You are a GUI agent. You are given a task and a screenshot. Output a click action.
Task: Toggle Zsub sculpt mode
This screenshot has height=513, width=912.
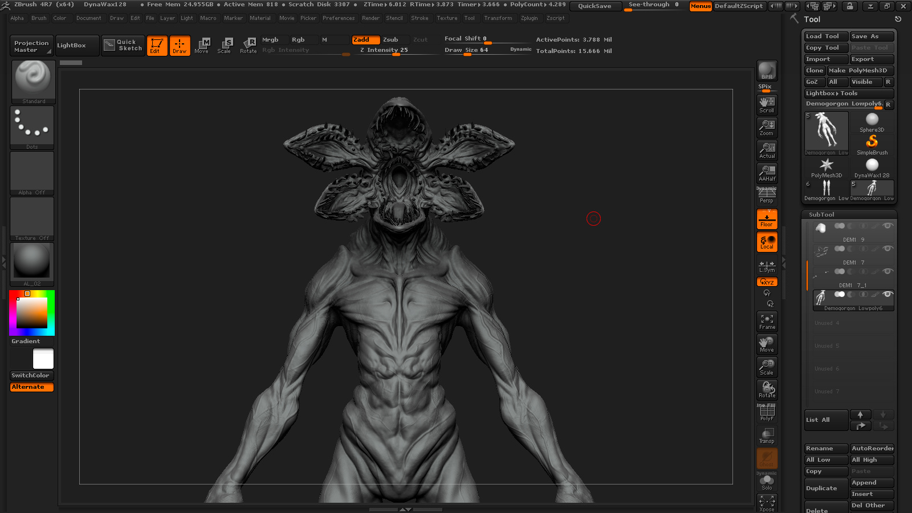coord(395,40)
